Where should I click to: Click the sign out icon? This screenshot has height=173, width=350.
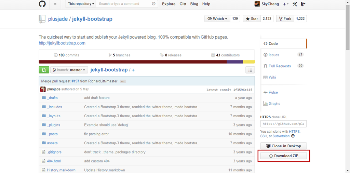tap(303, 4)
